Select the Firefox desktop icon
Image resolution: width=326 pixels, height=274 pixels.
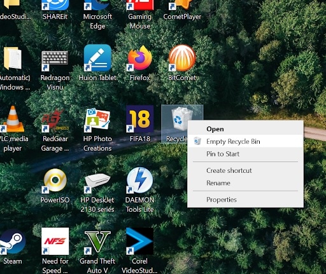pyautogui.click(x=140, y=58)
